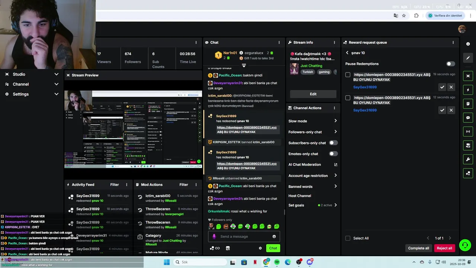476x268 pixels.
Task: Open chat settings gear icon
Action: pos(260,248)
